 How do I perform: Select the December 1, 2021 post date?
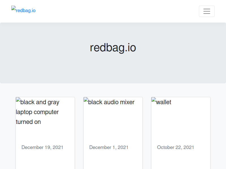109,147
